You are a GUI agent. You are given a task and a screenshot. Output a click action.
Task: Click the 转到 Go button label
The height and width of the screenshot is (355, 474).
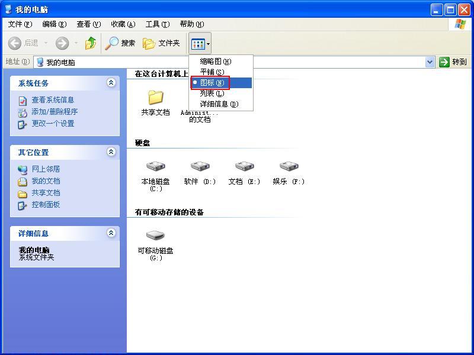tap(460, 62)
